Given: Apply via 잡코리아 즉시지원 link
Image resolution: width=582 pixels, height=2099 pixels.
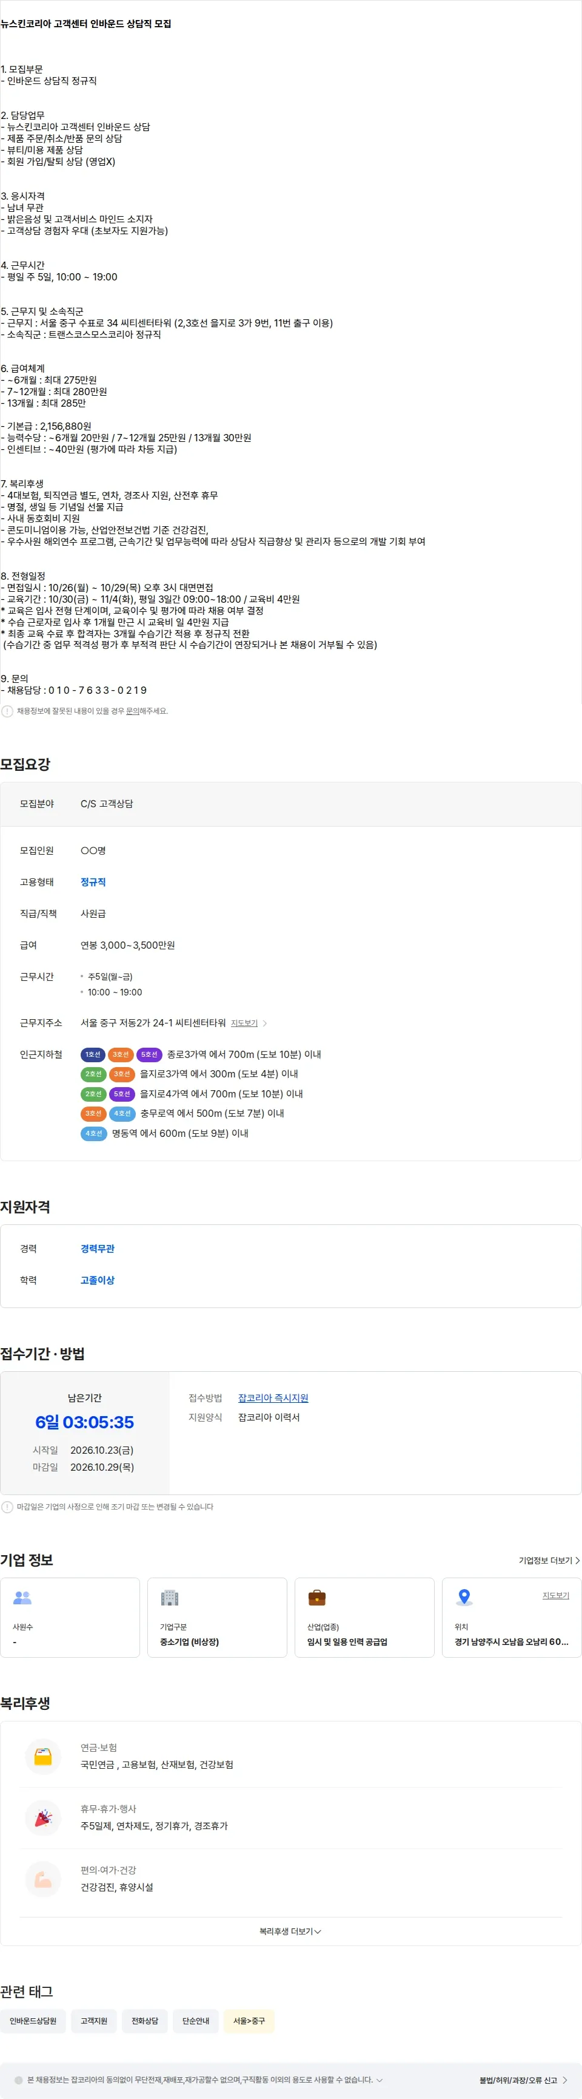Looking at the screenshot, I should coord(273,1397).
